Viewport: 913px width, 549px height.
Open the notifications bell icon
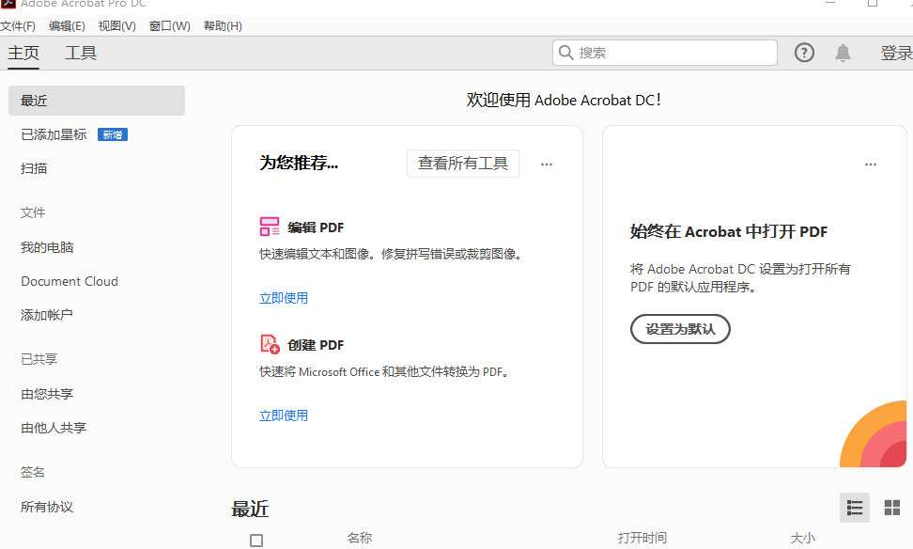pos(843,53)
